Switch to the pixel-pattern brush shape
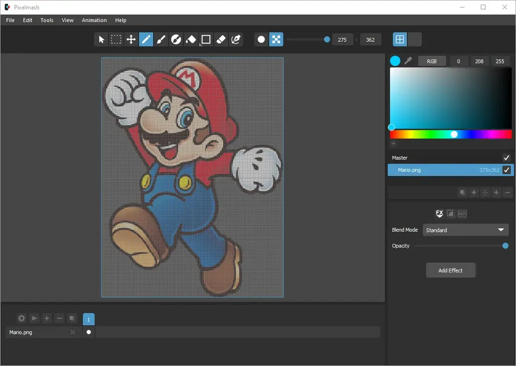516x366 pixels. (276, 39)
